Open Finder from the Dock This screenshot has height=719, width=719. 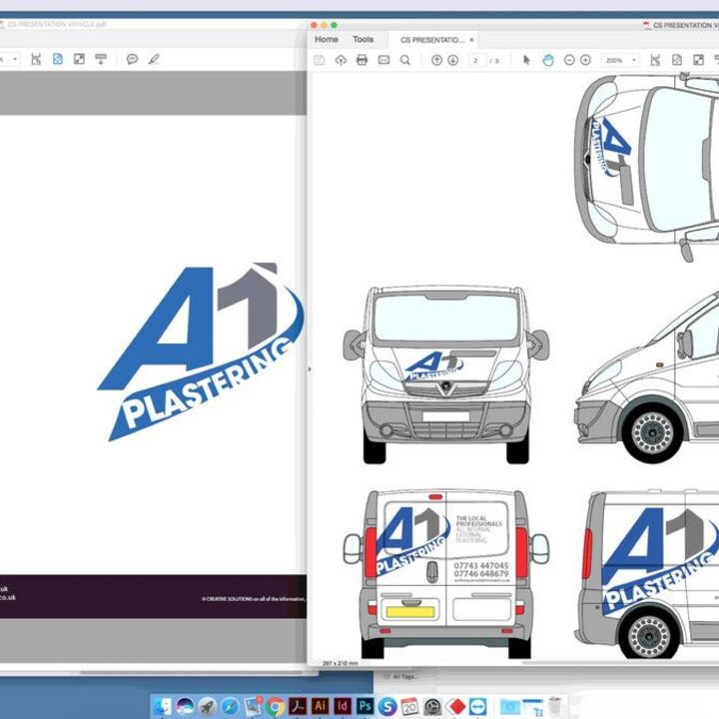(x=163, y=706)
